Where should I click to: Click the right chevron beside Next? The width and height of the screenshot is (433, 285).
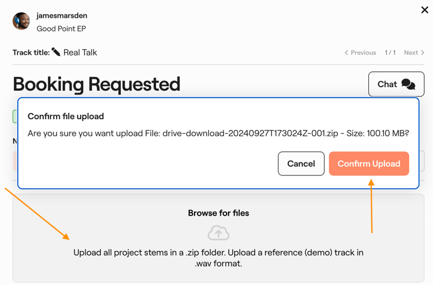point(423,53)
